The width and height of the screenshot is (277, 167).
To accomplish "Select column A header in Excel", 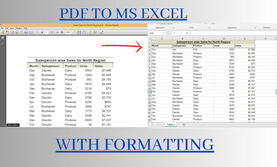I will click(162, 39).
